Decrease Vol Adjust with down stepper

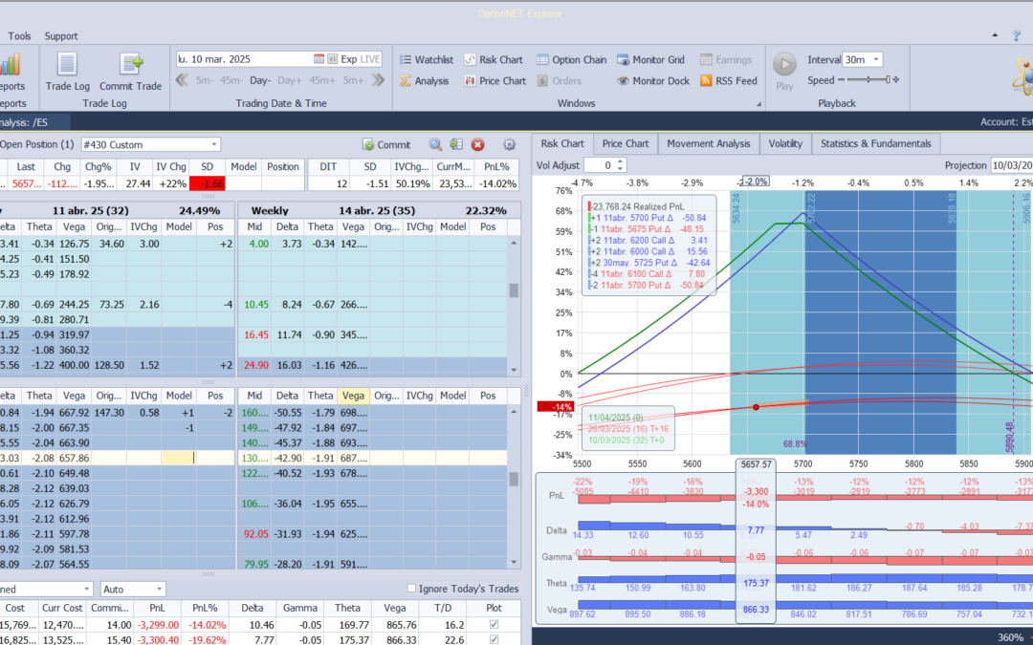coord(620,169)
